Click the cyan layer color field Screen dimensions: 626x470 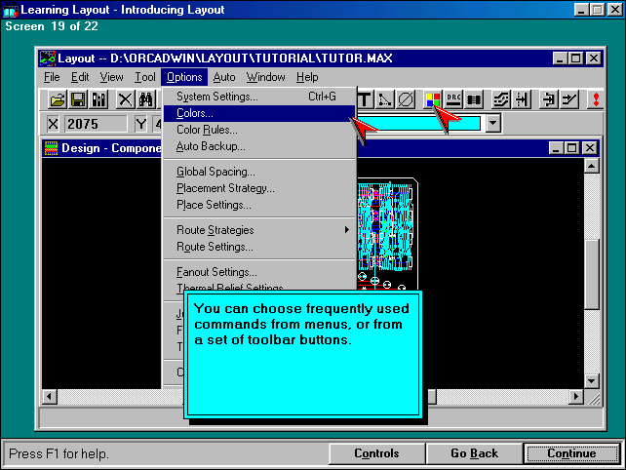click(429, 124)
